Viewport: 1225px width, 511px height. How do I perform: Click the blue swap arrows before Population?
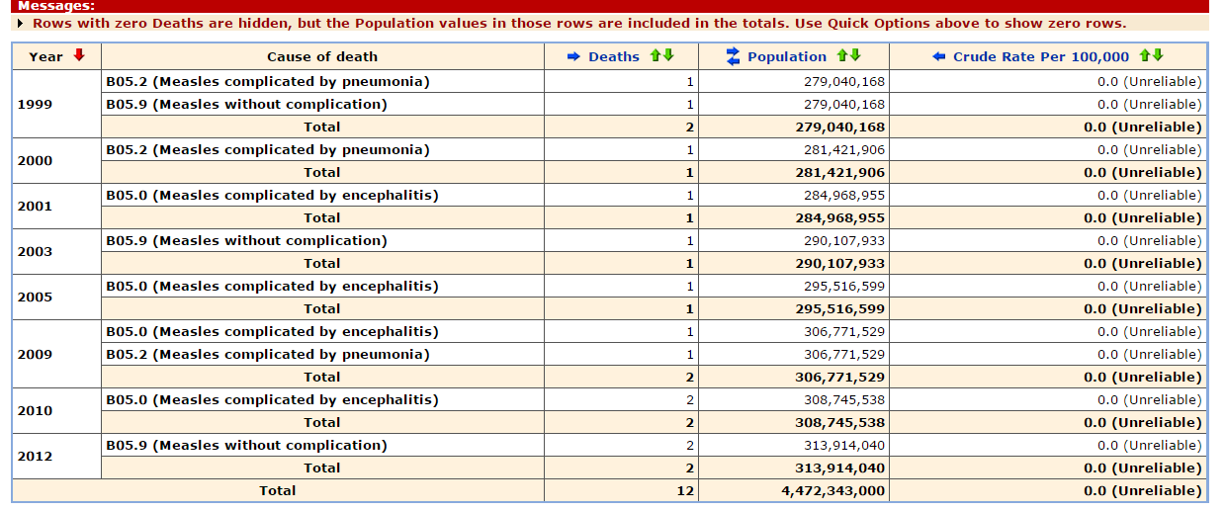pyautogui.click(x=733, y=56)
